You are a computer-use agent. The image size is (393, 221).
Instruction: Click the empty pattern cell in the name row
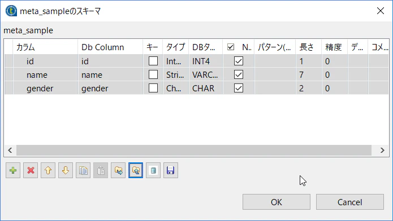tap(275, 75)
